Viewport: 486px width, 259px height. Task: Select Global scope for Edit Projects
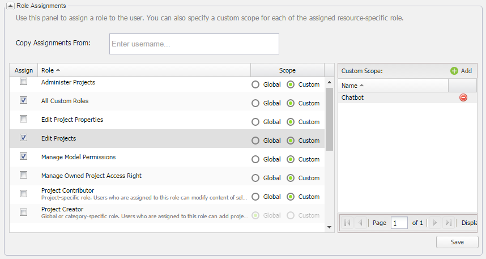click(x=255, y=141)
